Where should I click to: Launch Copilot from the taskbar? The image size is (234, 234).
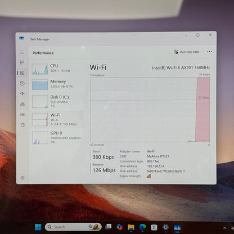[119, 227]
